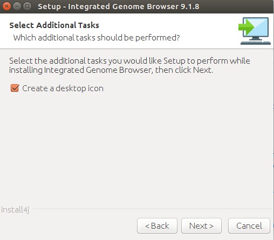Proceed with the Next > button
The width and height of the screenshot is (274, 240).
tap(201, 226)
